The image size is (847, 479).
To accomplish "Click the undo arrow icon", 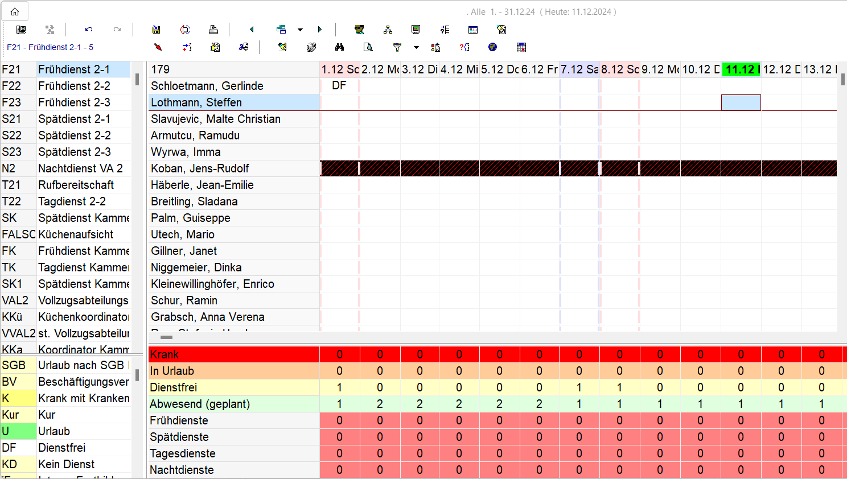I will pos(89,30).
